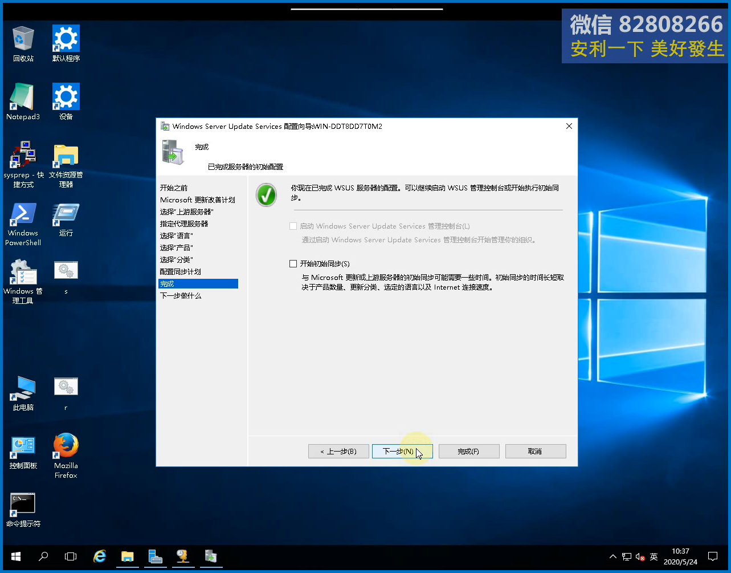Select the 配置同步计划 wizard step
This screenshot has width=731, height=573.
click(x=181, y=271)
